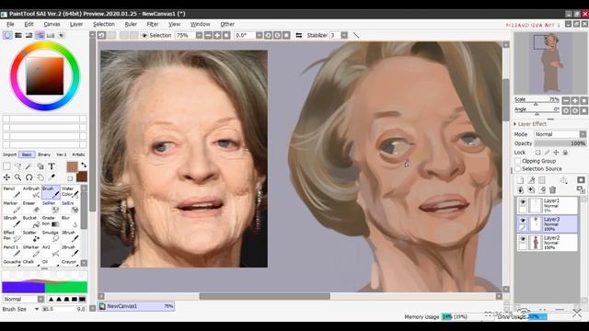
Task: Hide Layer1 using its eye icon
Action: tap(523, 201)
